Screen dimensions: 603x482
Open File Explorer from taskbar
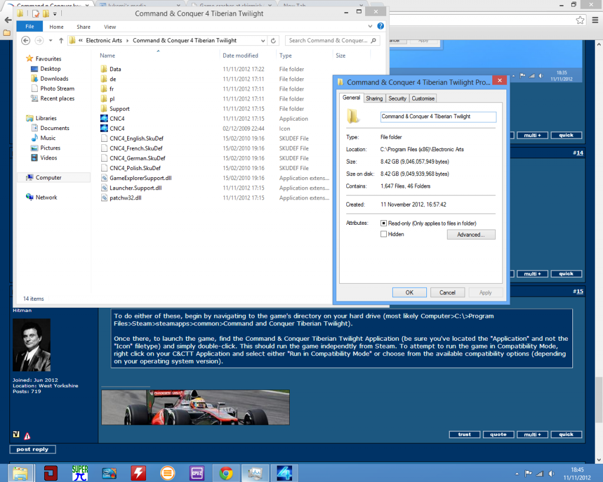click(x=20, y=473)
